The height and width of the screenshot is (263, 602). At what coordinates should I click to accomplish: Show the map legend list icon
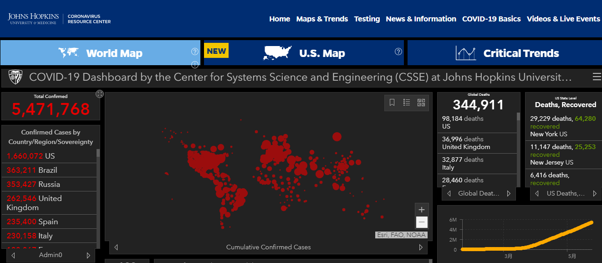pyautogui.click(x=407, y=103)
